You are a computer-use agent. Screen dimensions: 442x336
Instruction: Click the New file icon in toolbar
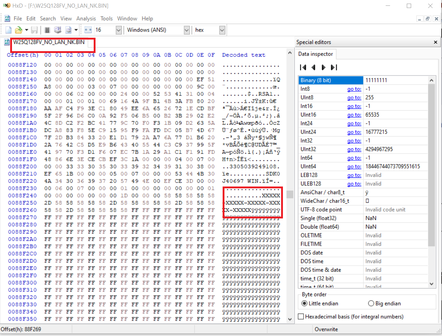pyautogui.click(x=8, y=30)
